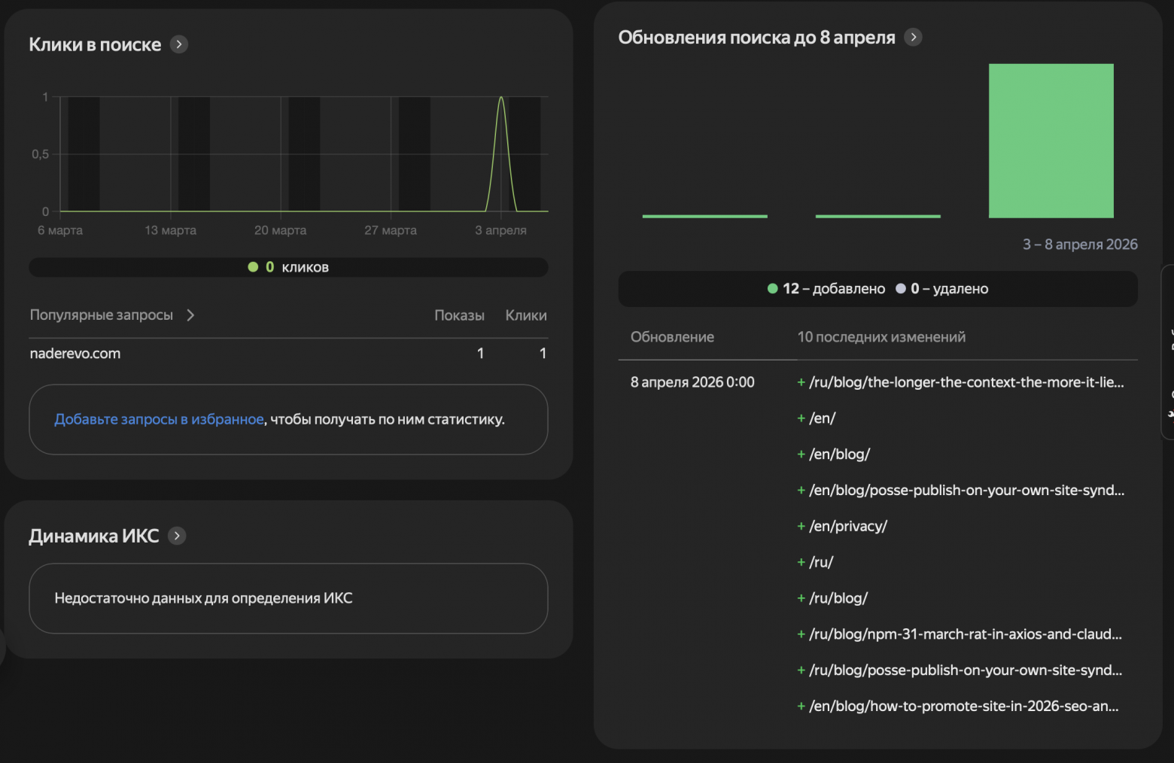The width and height of the screenshot is (1174, 763).
Task: Click the 3 – 8 апреля 2026 date label
Action: (x=1080, y=245)
